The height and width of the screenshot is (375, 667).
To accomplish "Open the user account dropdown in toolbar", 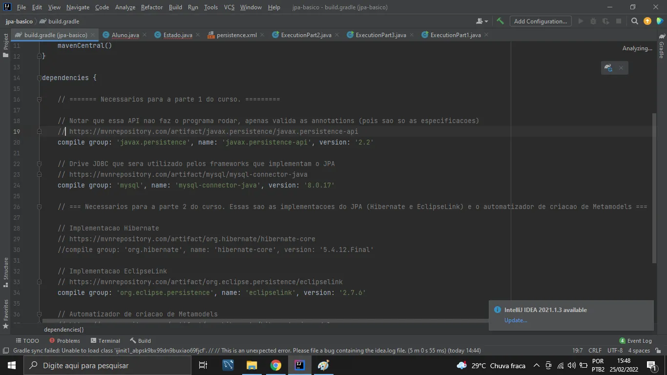I will tap(481, 21).
